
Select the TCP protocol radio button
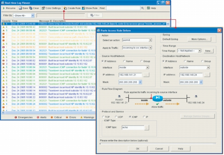point(103,117)
